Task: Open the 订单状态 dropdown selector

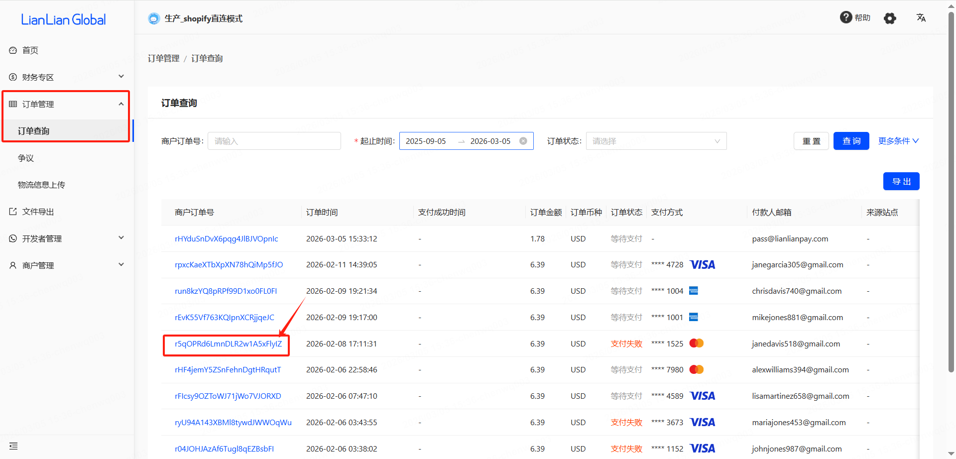Action: (x=656, y=141)
